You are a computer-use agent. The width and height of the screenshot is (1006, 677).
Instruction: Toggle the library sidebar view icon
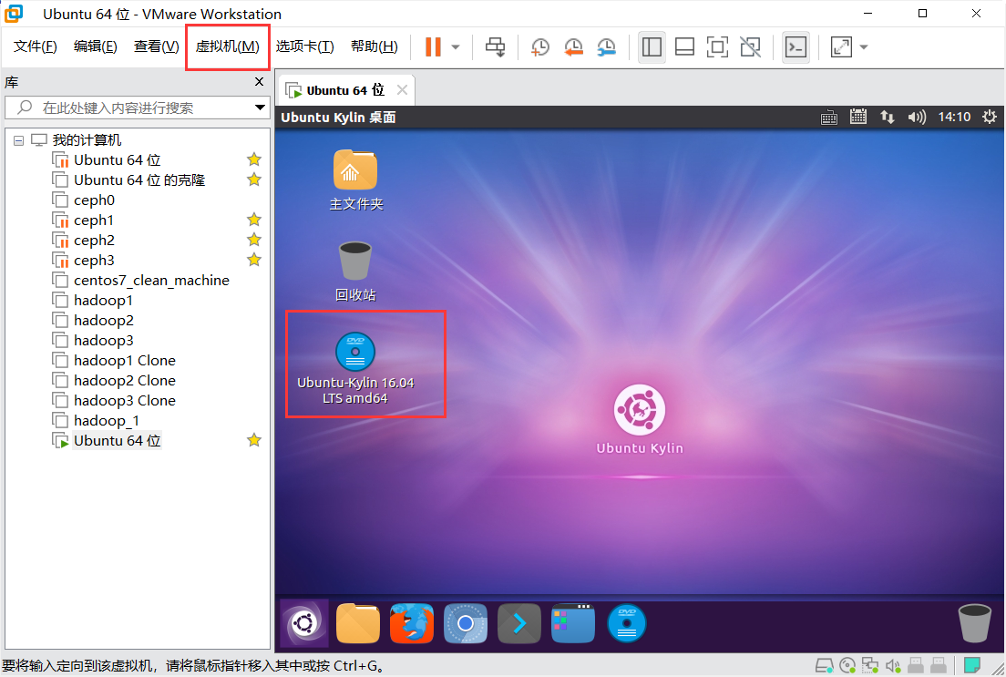click(652, 46)
